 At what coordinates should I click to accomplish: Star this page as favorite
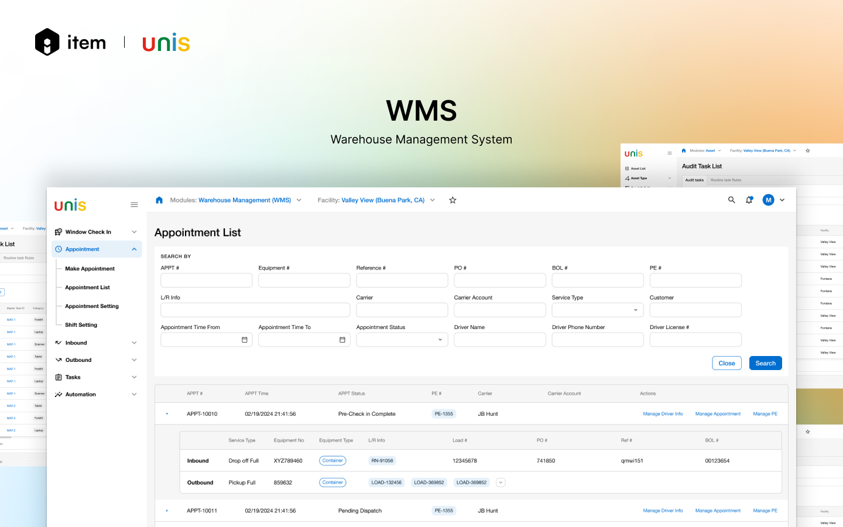453,200
